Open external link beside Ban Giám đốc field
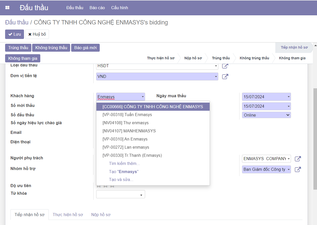The width and height of the screenshot is (317, 225). point(298,170)
